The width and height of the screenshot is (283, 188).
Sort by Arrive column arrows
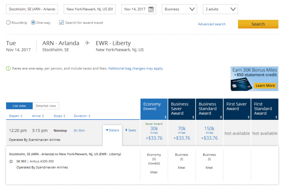(x=43, y=116)
